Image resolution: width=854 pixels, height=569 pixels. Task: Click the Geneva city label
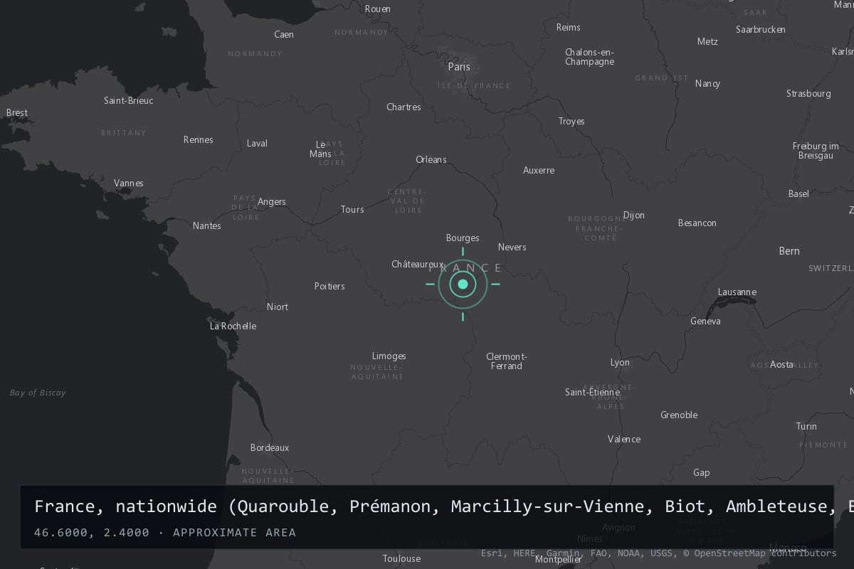coord(705,321)
